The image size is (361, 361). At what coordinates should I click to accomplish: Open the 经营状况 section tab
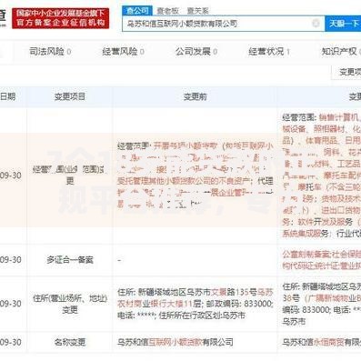pos(269,52)
